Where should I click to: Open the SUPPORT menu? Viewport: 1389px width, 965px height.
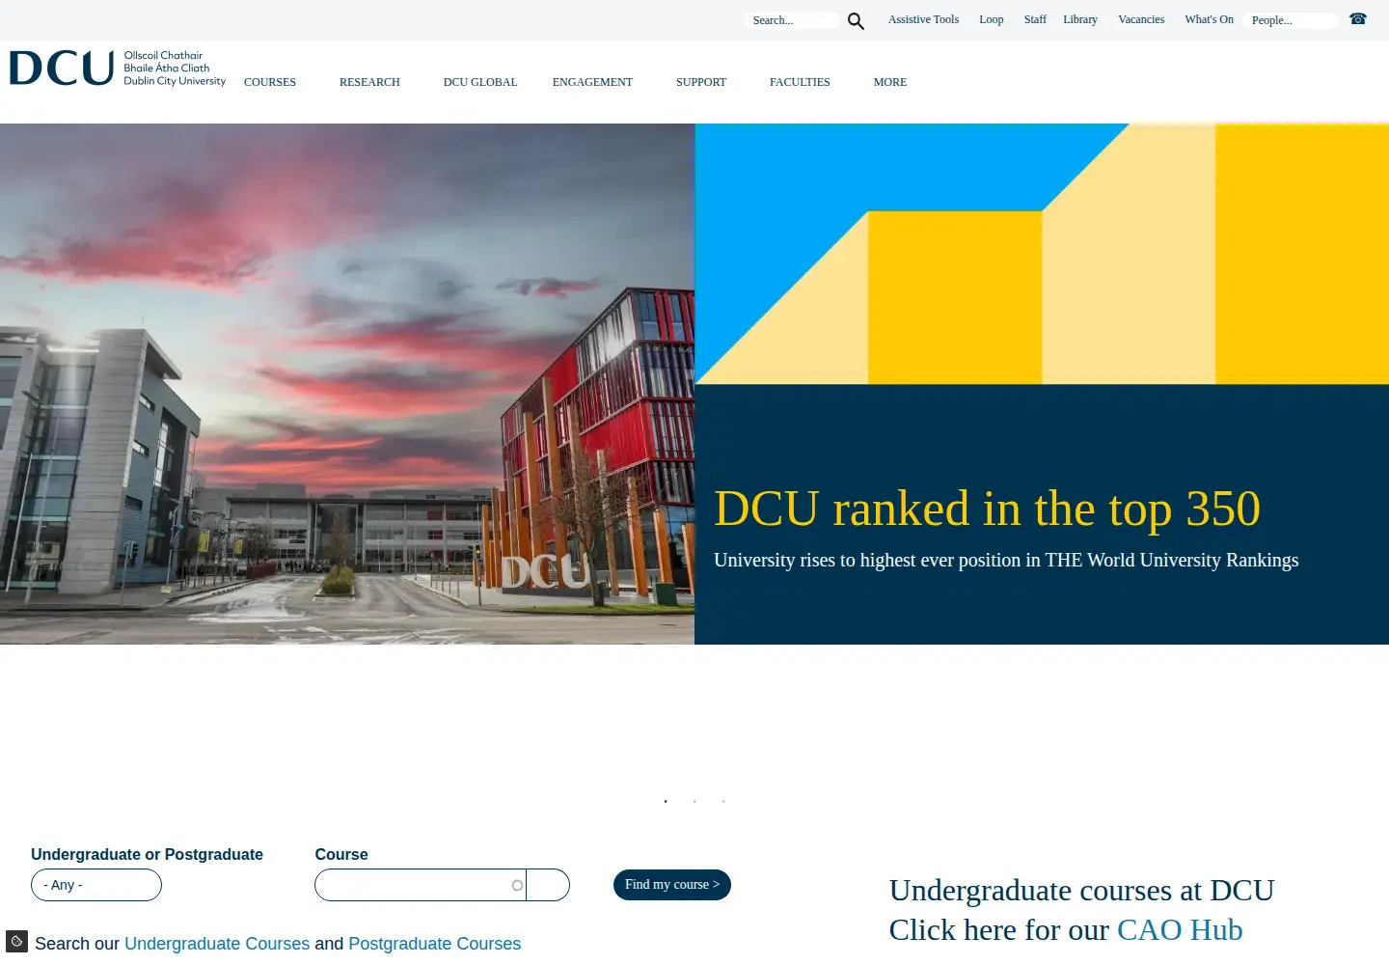701,82
